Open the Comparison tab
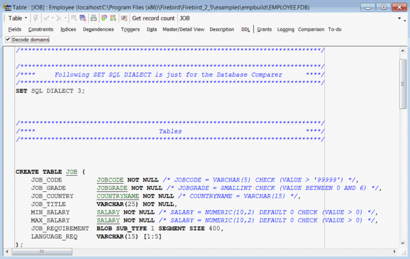410x259 pixels. pos(311,30)
